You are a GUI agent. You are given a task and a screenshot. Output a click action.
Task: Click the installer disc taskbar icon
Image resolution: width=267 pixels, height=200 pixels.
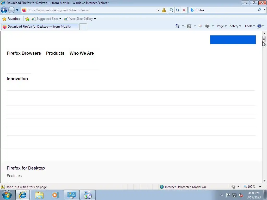click(x=88, y=195)
